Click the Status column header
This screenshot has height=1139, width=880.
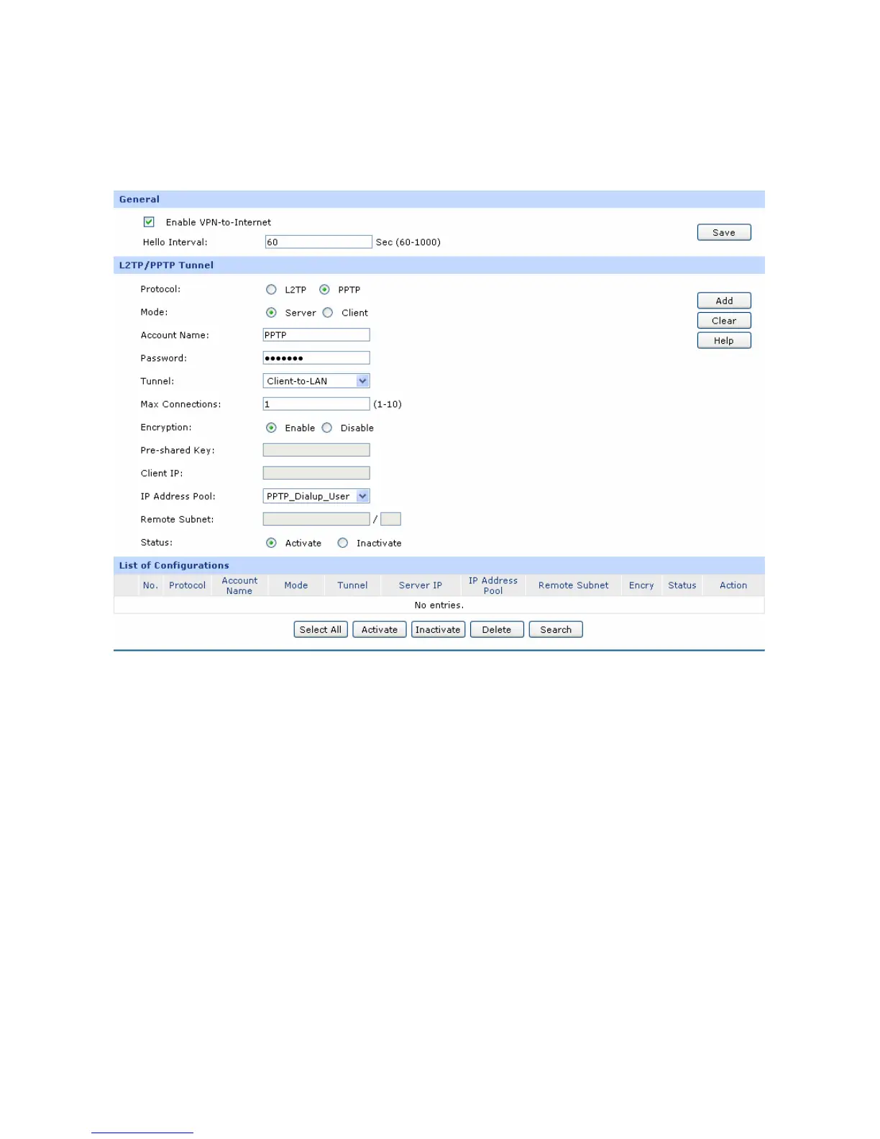coord(682,585)
